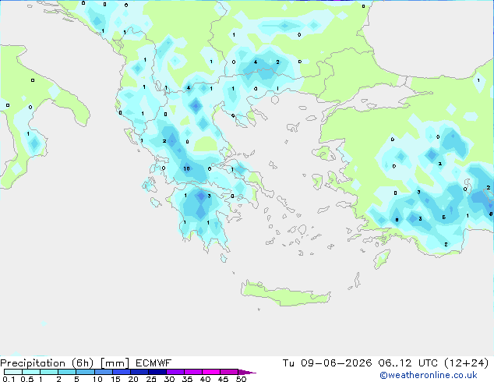Screen dimensions: 494x382
Task: Click the date 'Tu 09-06-2026'
Action: coord(327,363)
